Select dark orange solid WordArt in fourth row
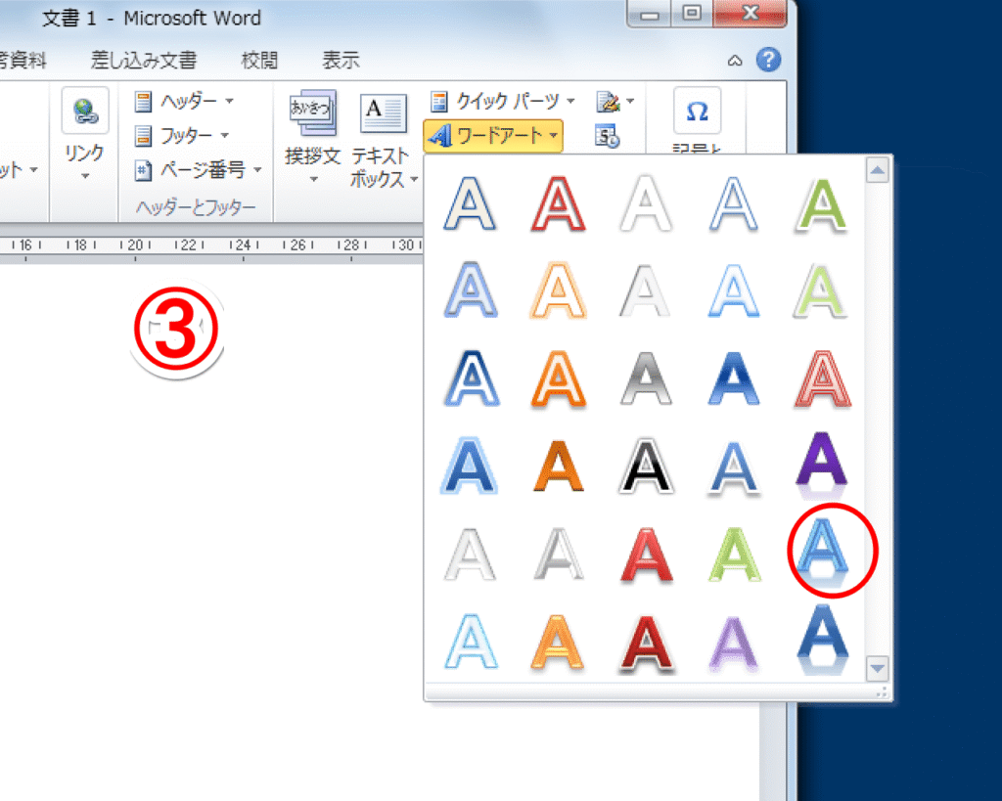1002x801 pixels. (558, 466)
